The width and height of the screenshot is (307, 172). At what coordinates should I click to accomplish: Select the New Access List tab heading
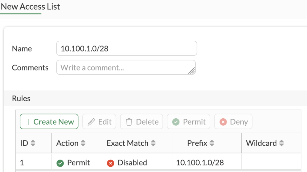click(30, 7)
